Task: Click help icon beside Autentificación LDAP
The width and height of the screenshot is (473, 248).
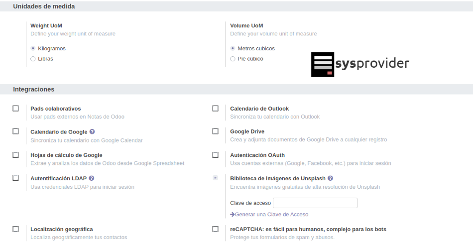Action: coord(92,178)
